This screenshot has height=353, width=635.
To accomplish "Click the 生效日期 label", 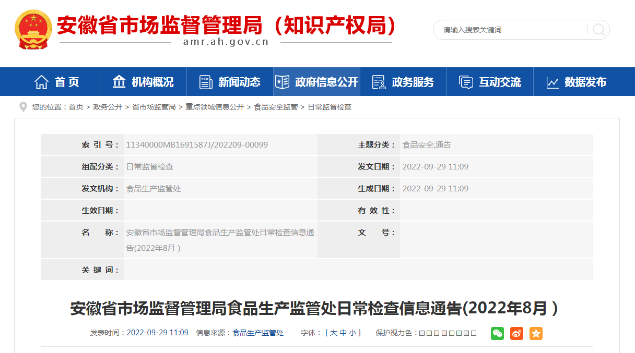I will coord(100,210).
